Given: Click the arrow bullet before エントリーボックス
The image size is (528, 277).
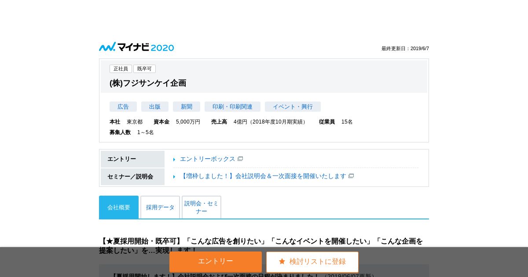Looking at the screenshot, I should [174, 160].
